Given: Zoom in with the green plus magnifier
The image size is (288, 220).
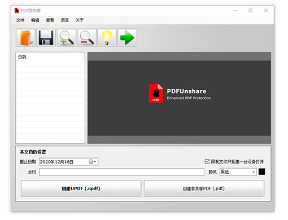Looking at the screenshot, I should (x=66, y=38).
